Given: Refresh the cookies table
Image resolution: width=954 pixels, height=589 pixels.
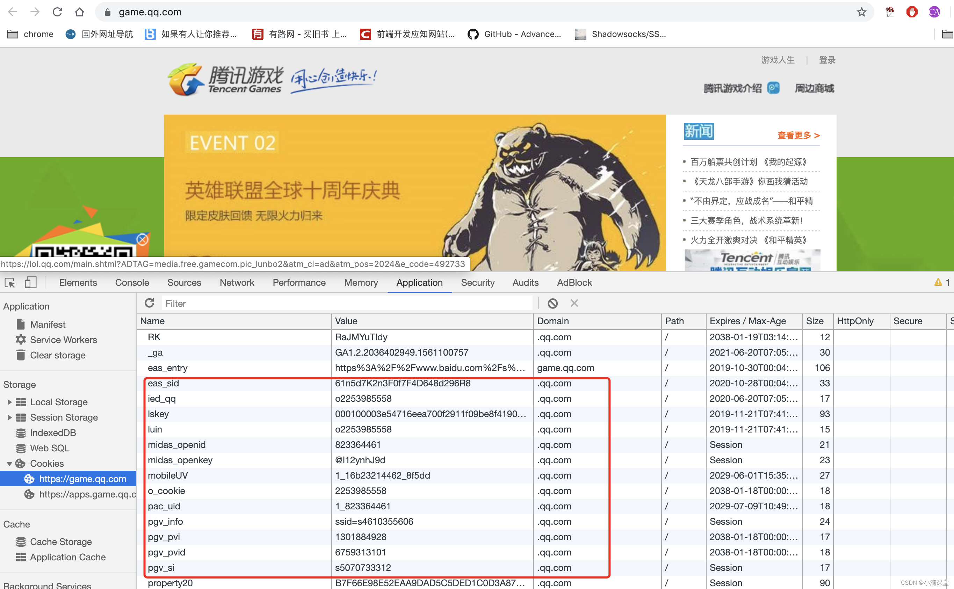Looking at the screenshot, I should 150,303.
